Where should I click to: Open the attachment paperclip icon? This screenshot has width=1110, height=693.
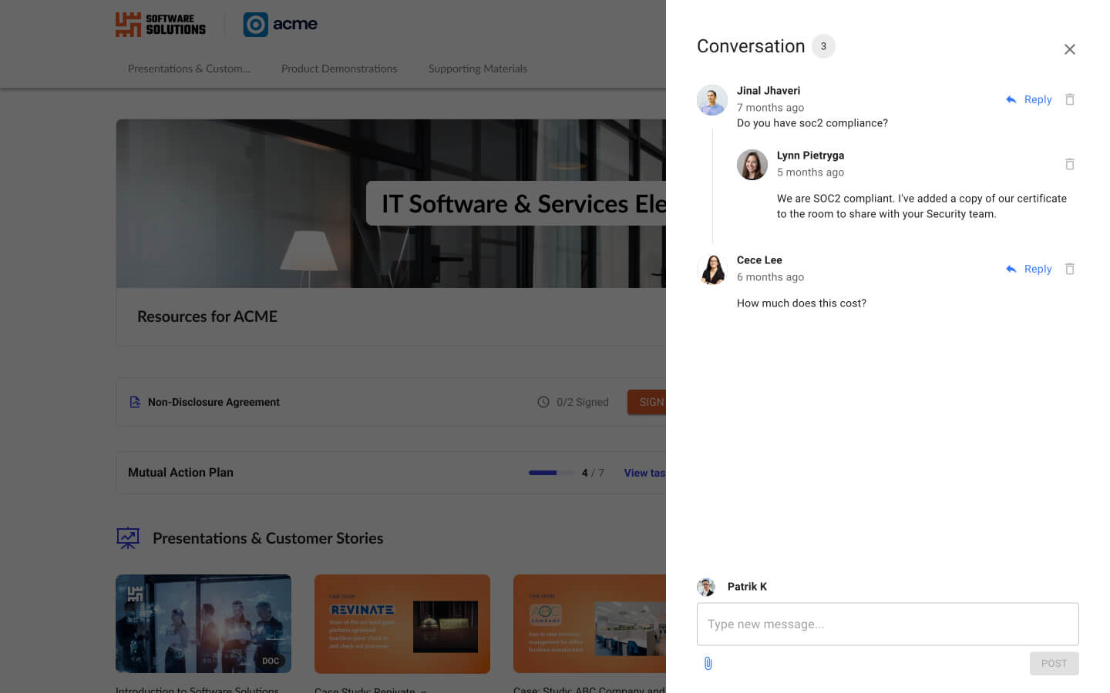[708, 663]
